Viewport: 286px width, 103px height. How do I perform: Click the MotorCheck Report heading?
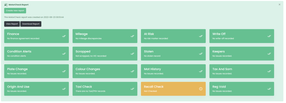point(18,5)
